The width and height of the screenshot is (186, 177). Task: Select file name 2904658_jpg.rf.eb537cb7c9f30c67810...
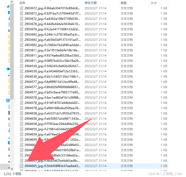click(x=53, y=113)
